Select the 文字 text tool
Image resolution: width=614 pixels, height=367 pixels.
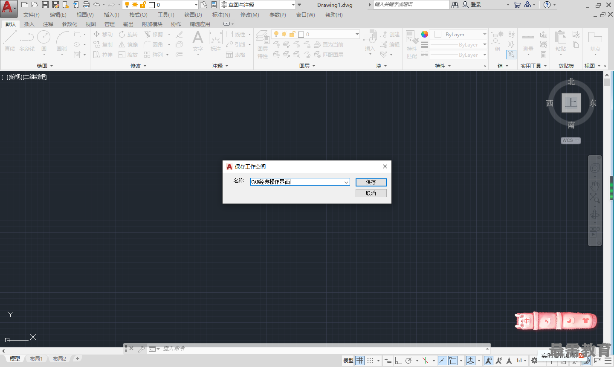coord(198,43)
